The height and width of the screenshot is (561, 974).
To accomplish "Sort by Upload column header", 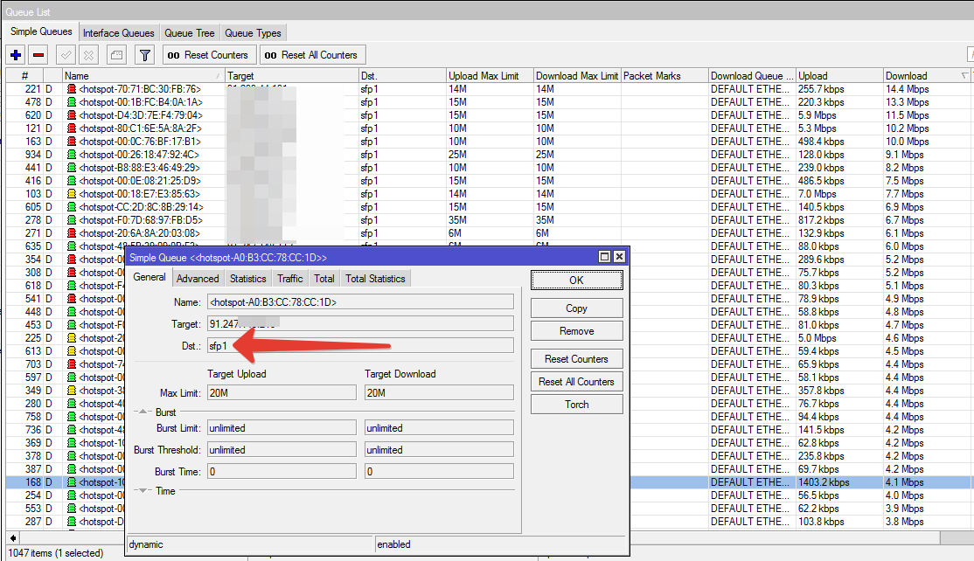I will 839,76.
